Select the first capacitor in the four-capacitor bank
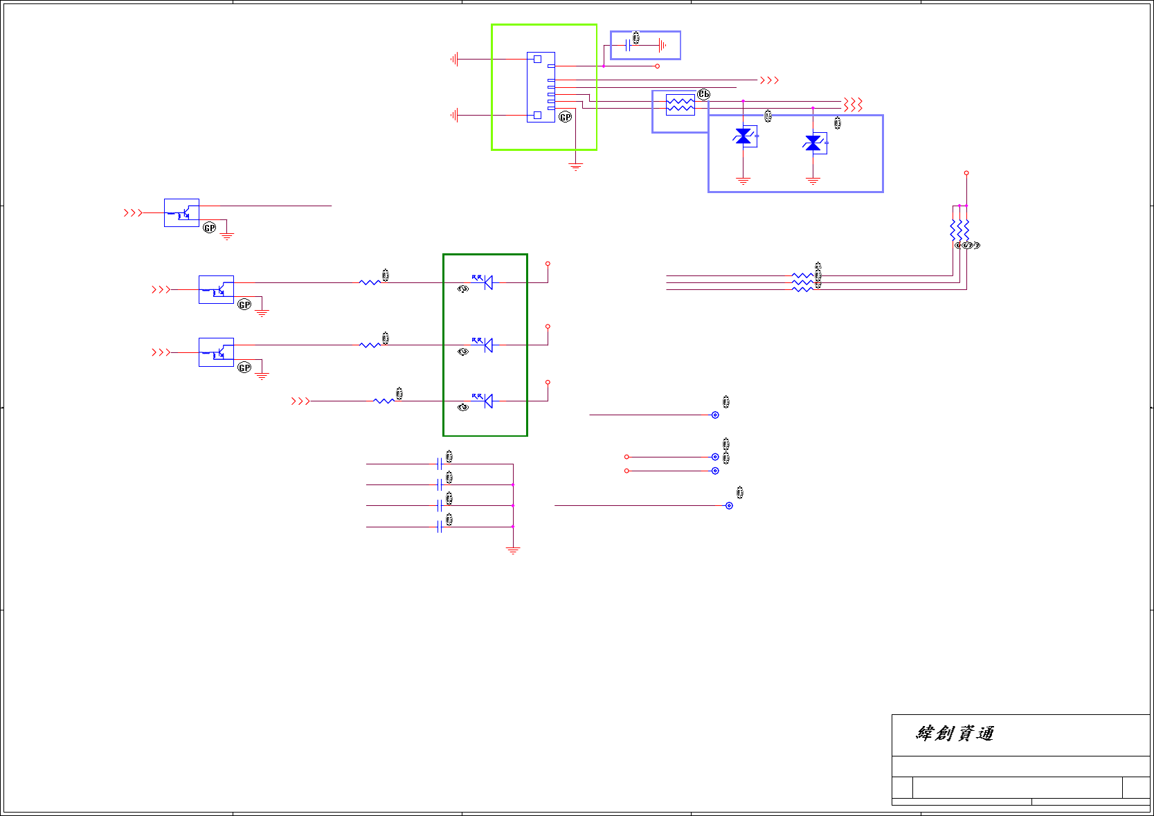 coord(440,464)
